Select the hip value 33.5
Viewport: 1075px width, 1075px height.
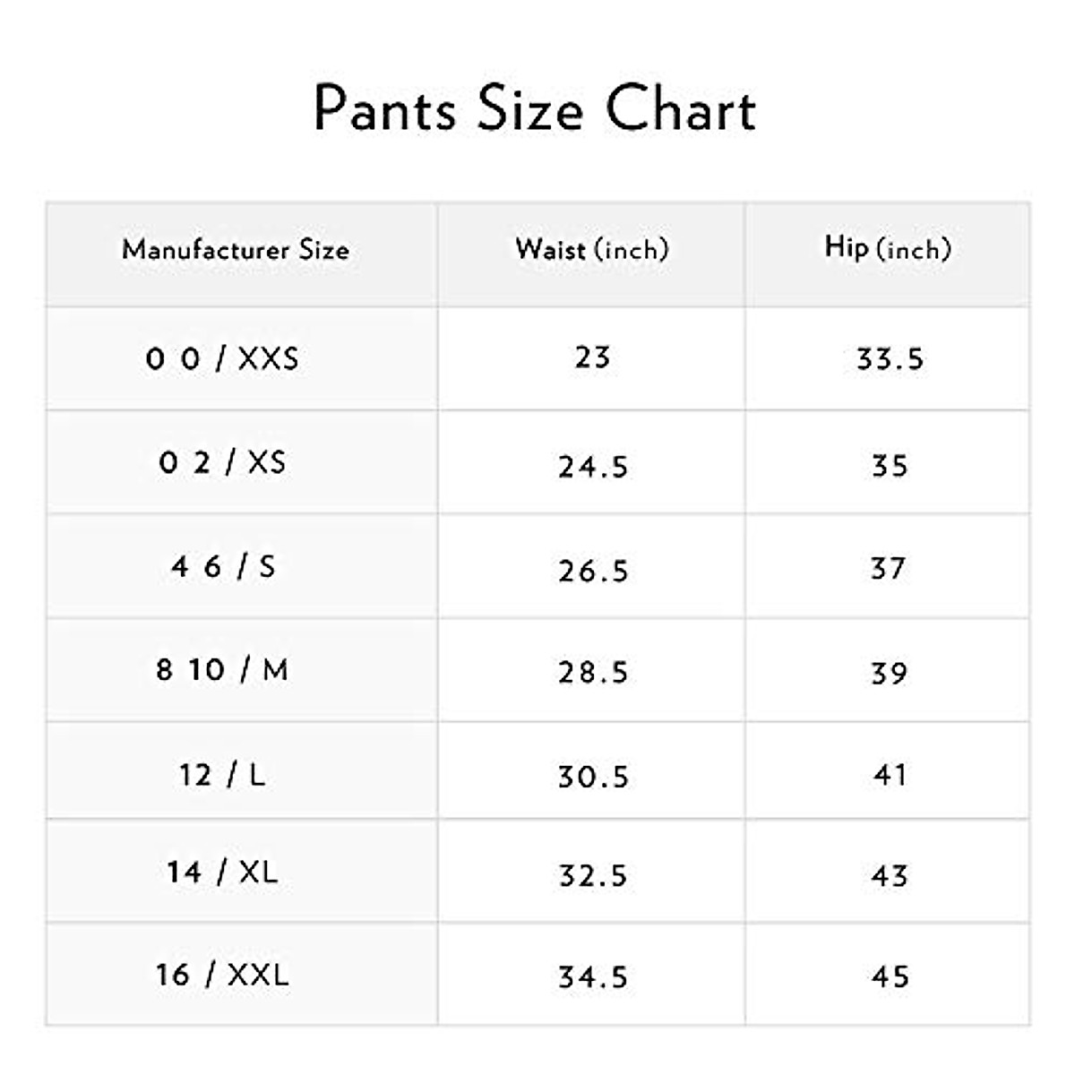coord(890,359)
